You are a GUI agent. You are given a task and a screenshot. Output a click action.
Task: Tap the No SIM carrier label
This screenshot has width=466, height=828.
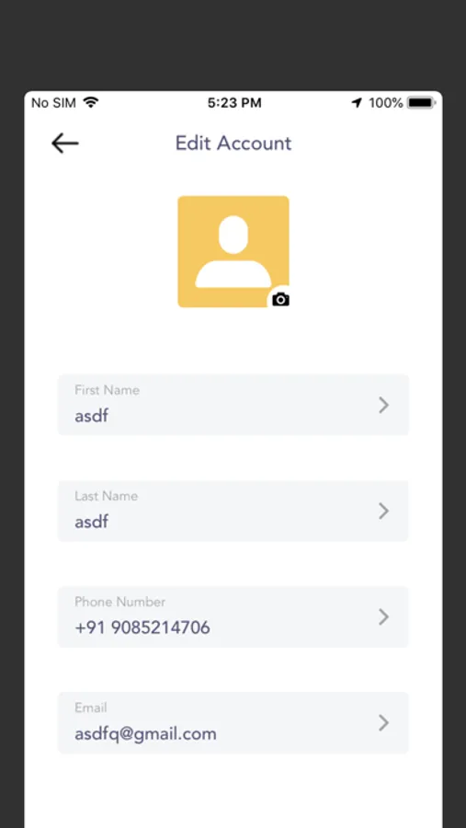pyautogui.click(x=54, y=102)
